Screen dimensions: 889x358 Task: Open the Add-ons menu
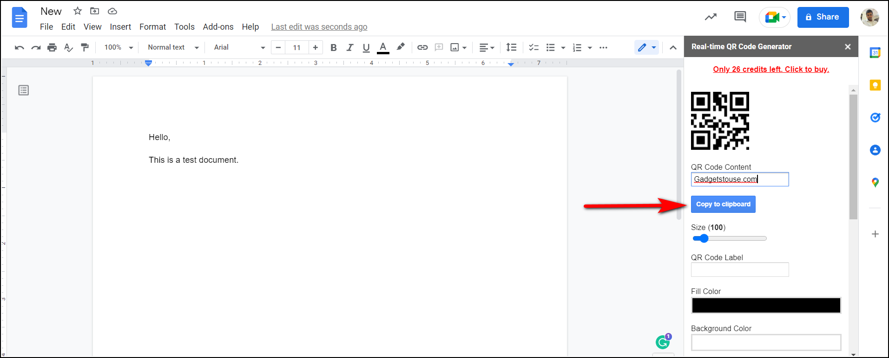pyautogui.click(x=218, y=27)
